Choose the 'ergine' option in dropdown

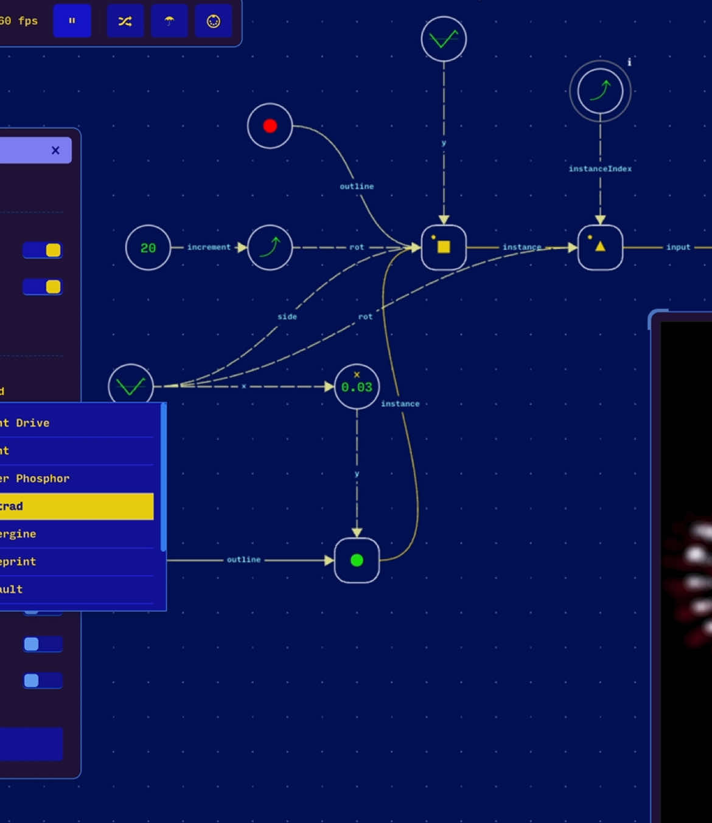point(77,534)
